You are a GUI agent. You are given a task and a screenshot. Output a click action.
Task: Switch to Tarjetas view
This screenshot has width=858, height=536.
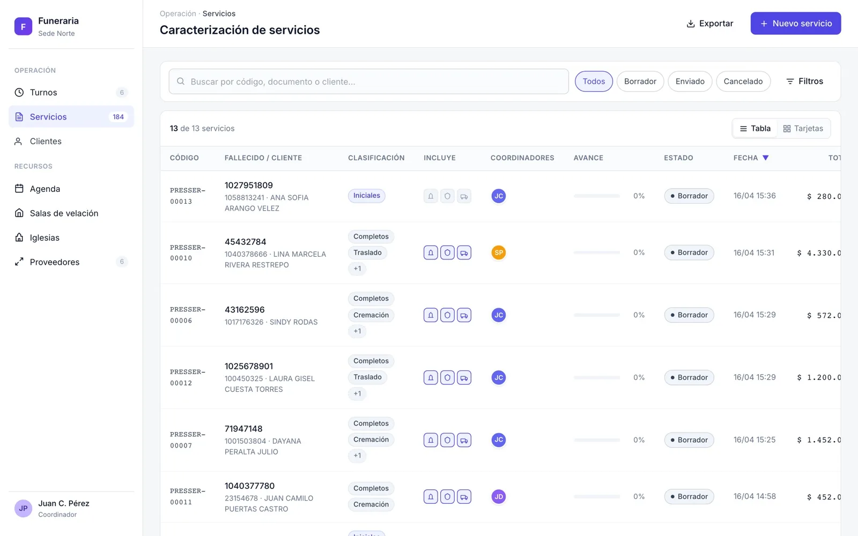coord(803,129)
